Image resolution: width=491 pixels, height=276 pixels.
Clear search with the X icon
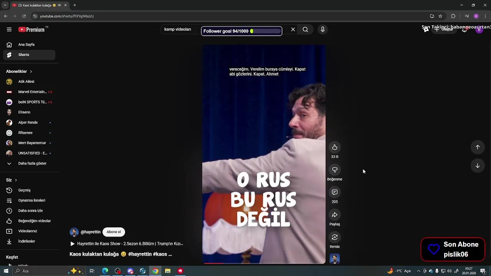click(293, 30)
